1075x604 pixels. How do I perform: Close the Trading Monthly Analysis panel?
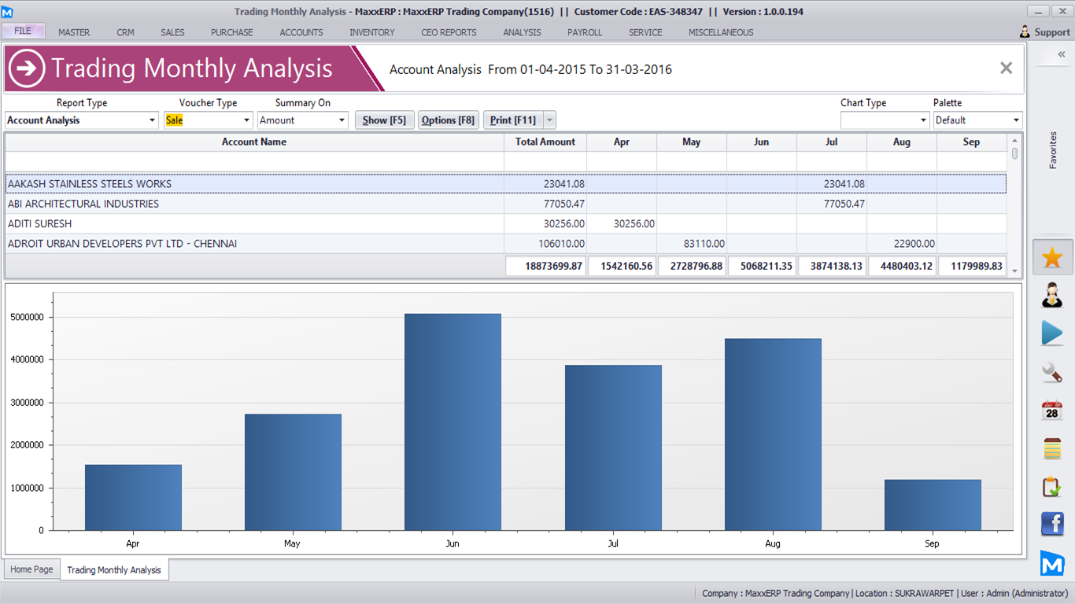[x=1006, y=68]
